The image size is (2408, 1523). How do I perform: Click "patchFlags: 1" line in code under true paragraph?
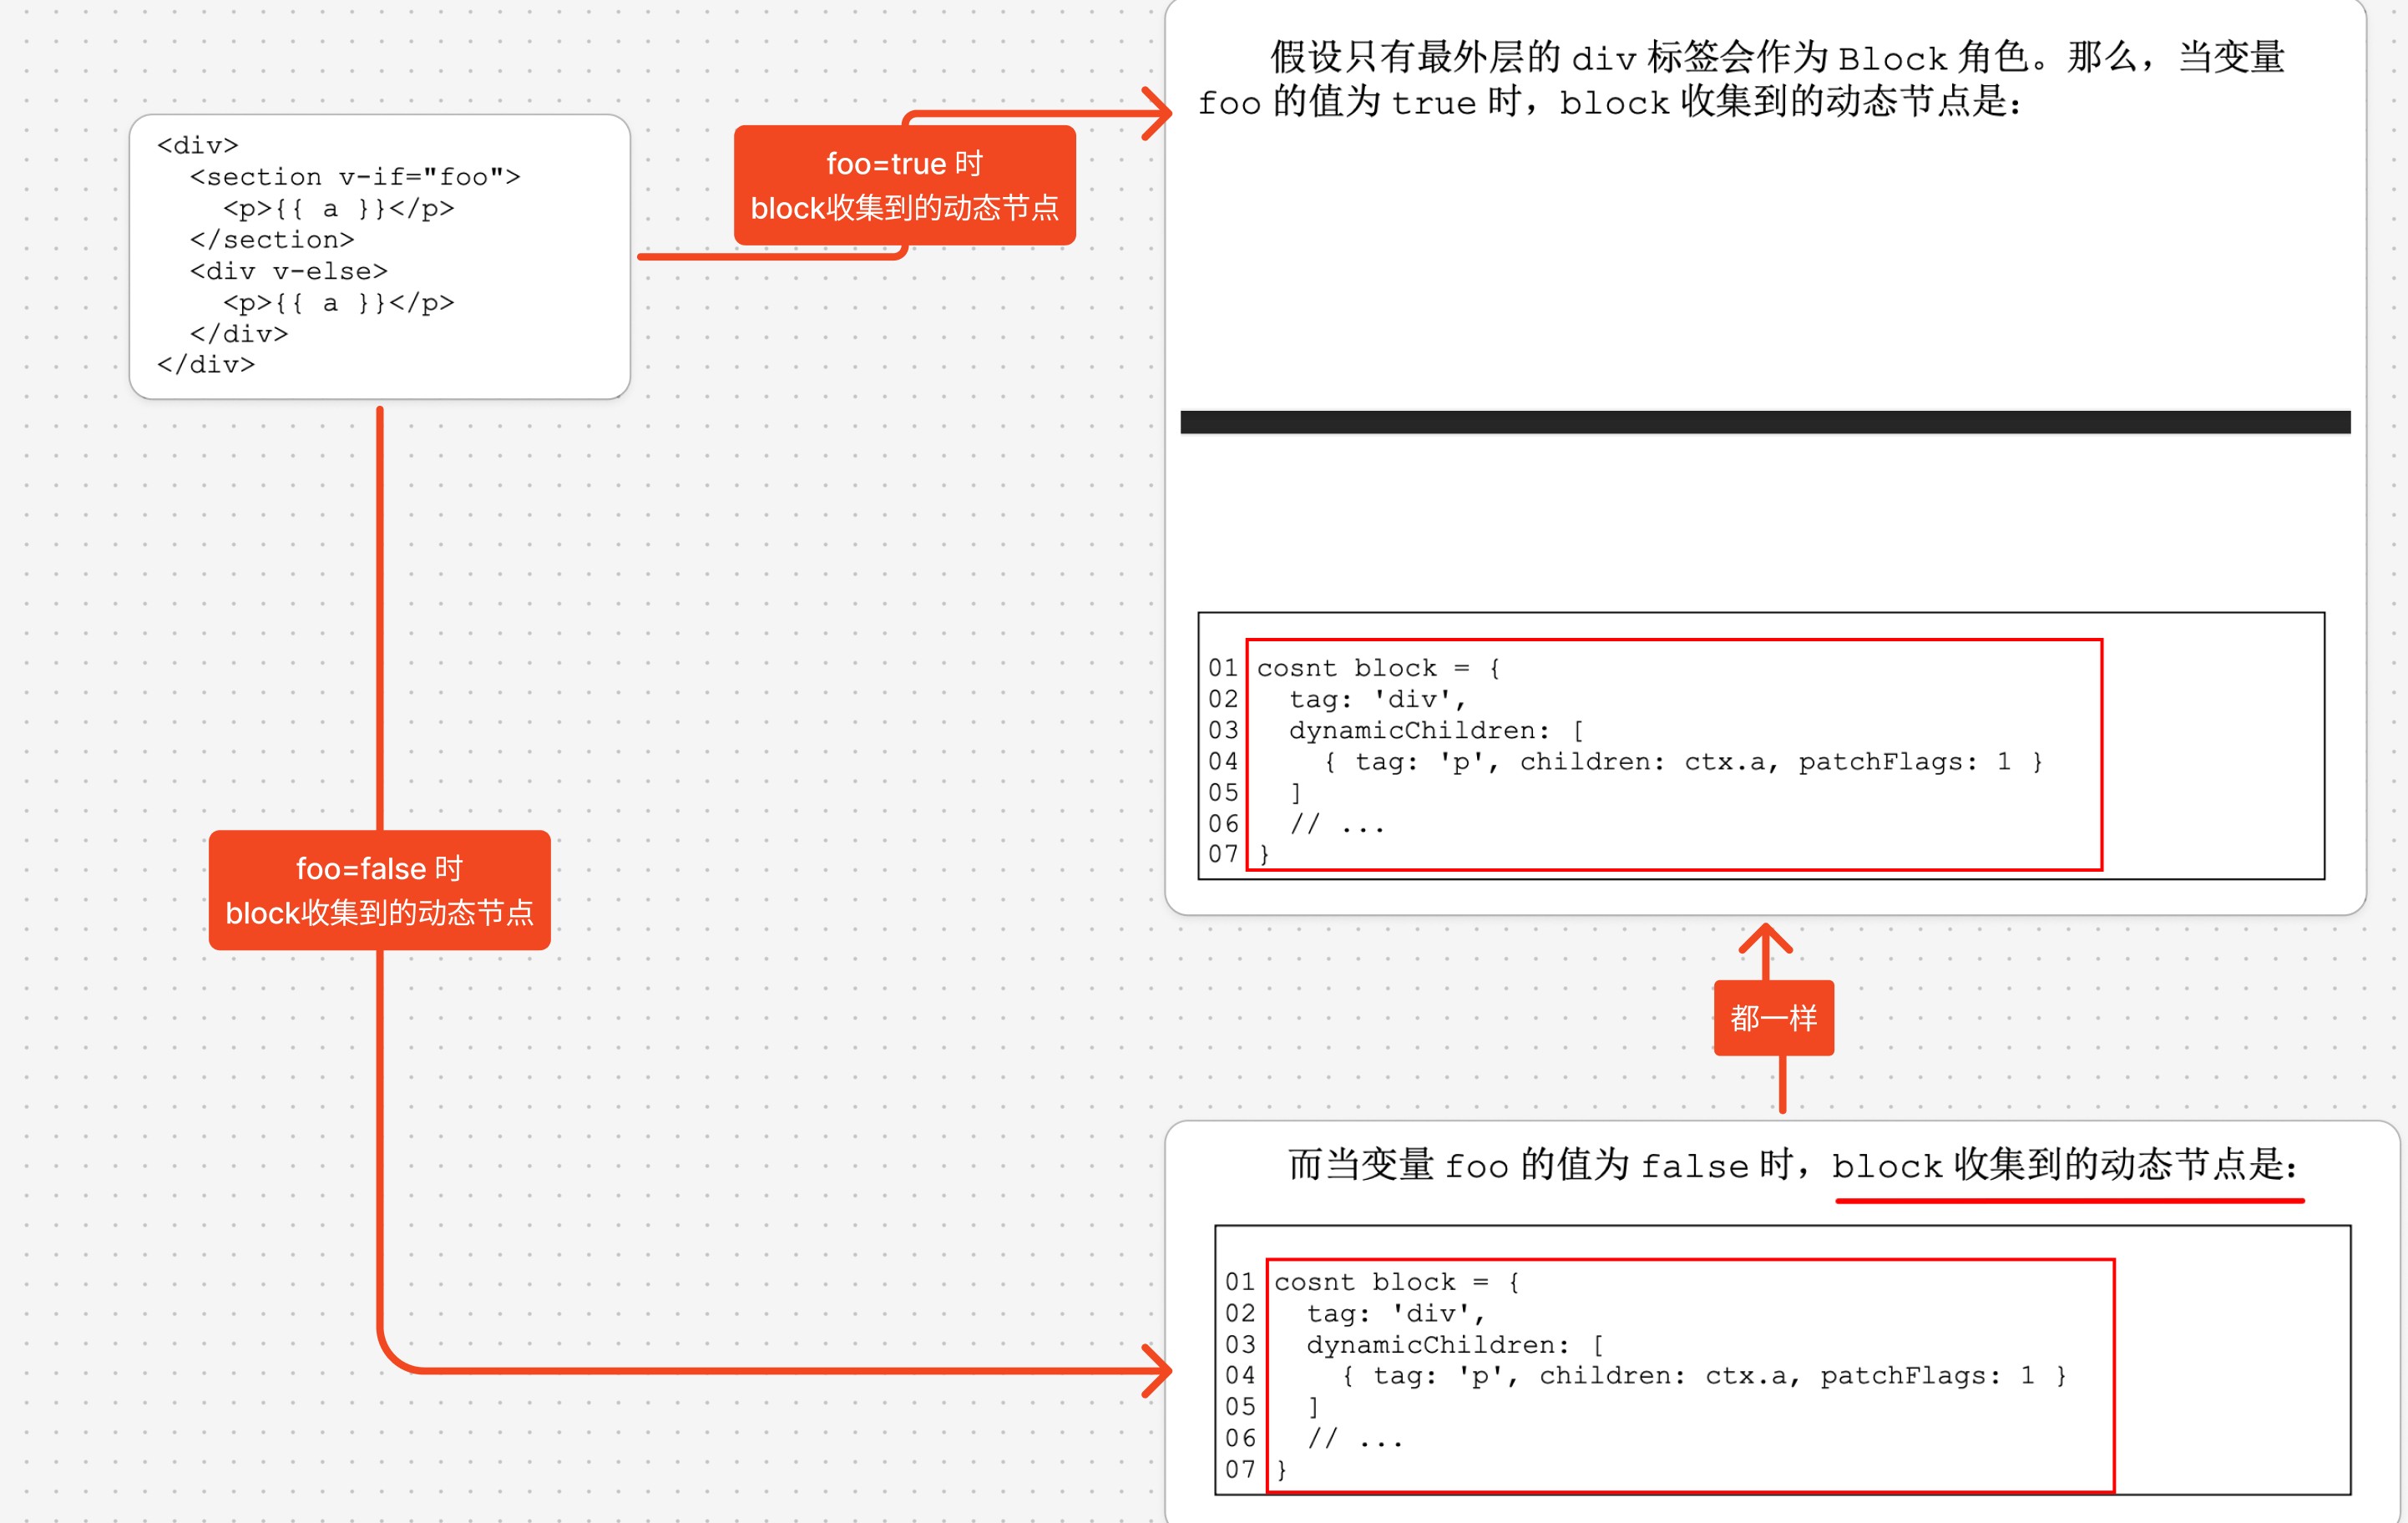tap(1683, 762)
